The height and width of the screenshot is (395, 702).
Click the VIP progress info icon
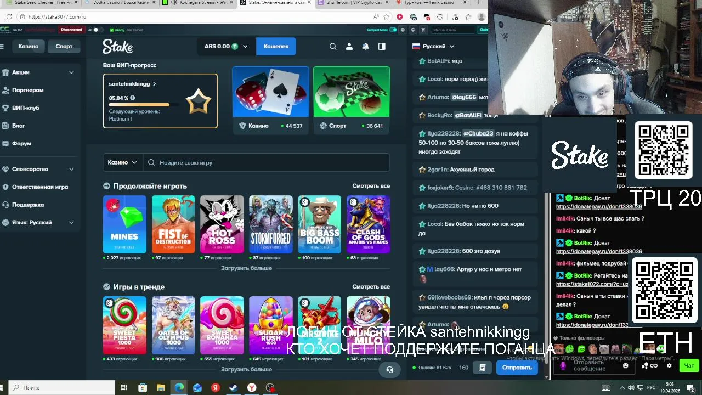point(132,98)
